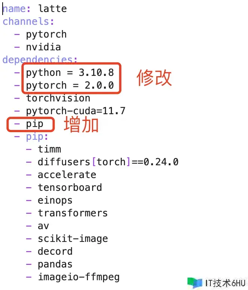This screenshot has height=290, width=248.
Task: Click the 'scikit-image' package entry
Action: point(73,239)
